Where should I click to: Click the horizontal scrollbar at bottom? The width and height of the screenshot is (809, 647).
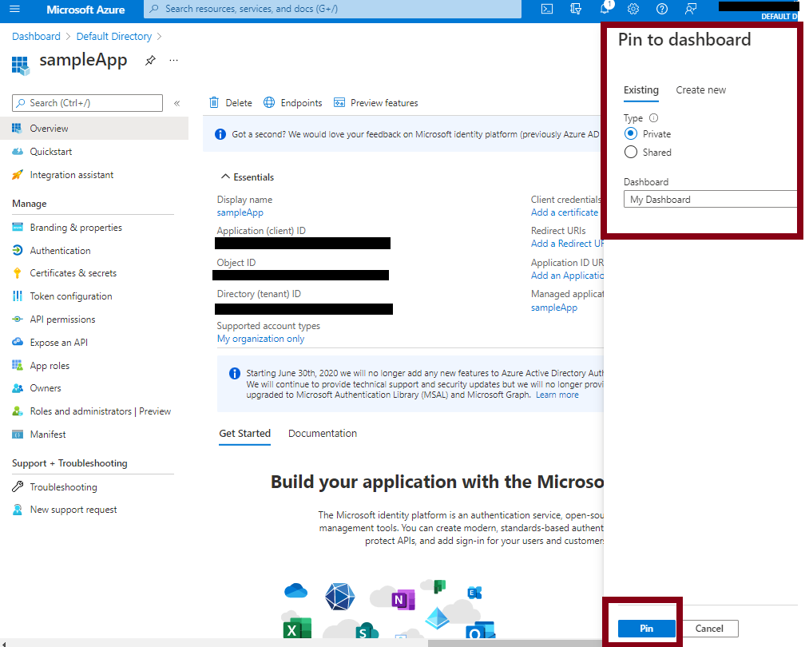(x=515, y=643)
